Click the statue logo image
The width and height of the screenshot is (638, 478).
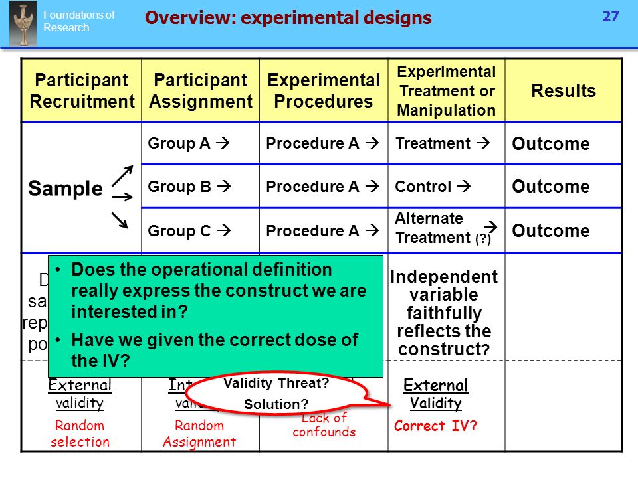pyautogui.click(x=23, y=24)
